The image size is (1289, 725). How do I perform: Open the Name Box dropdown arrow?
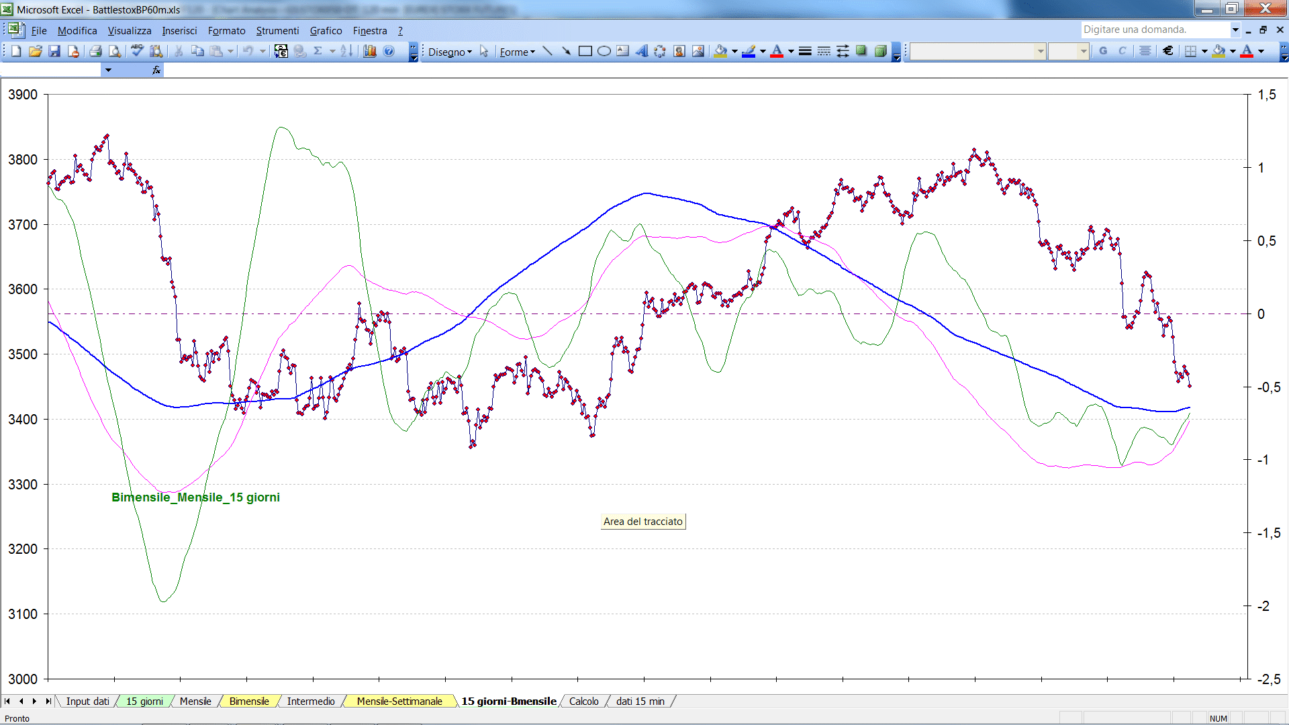(108, 70)
